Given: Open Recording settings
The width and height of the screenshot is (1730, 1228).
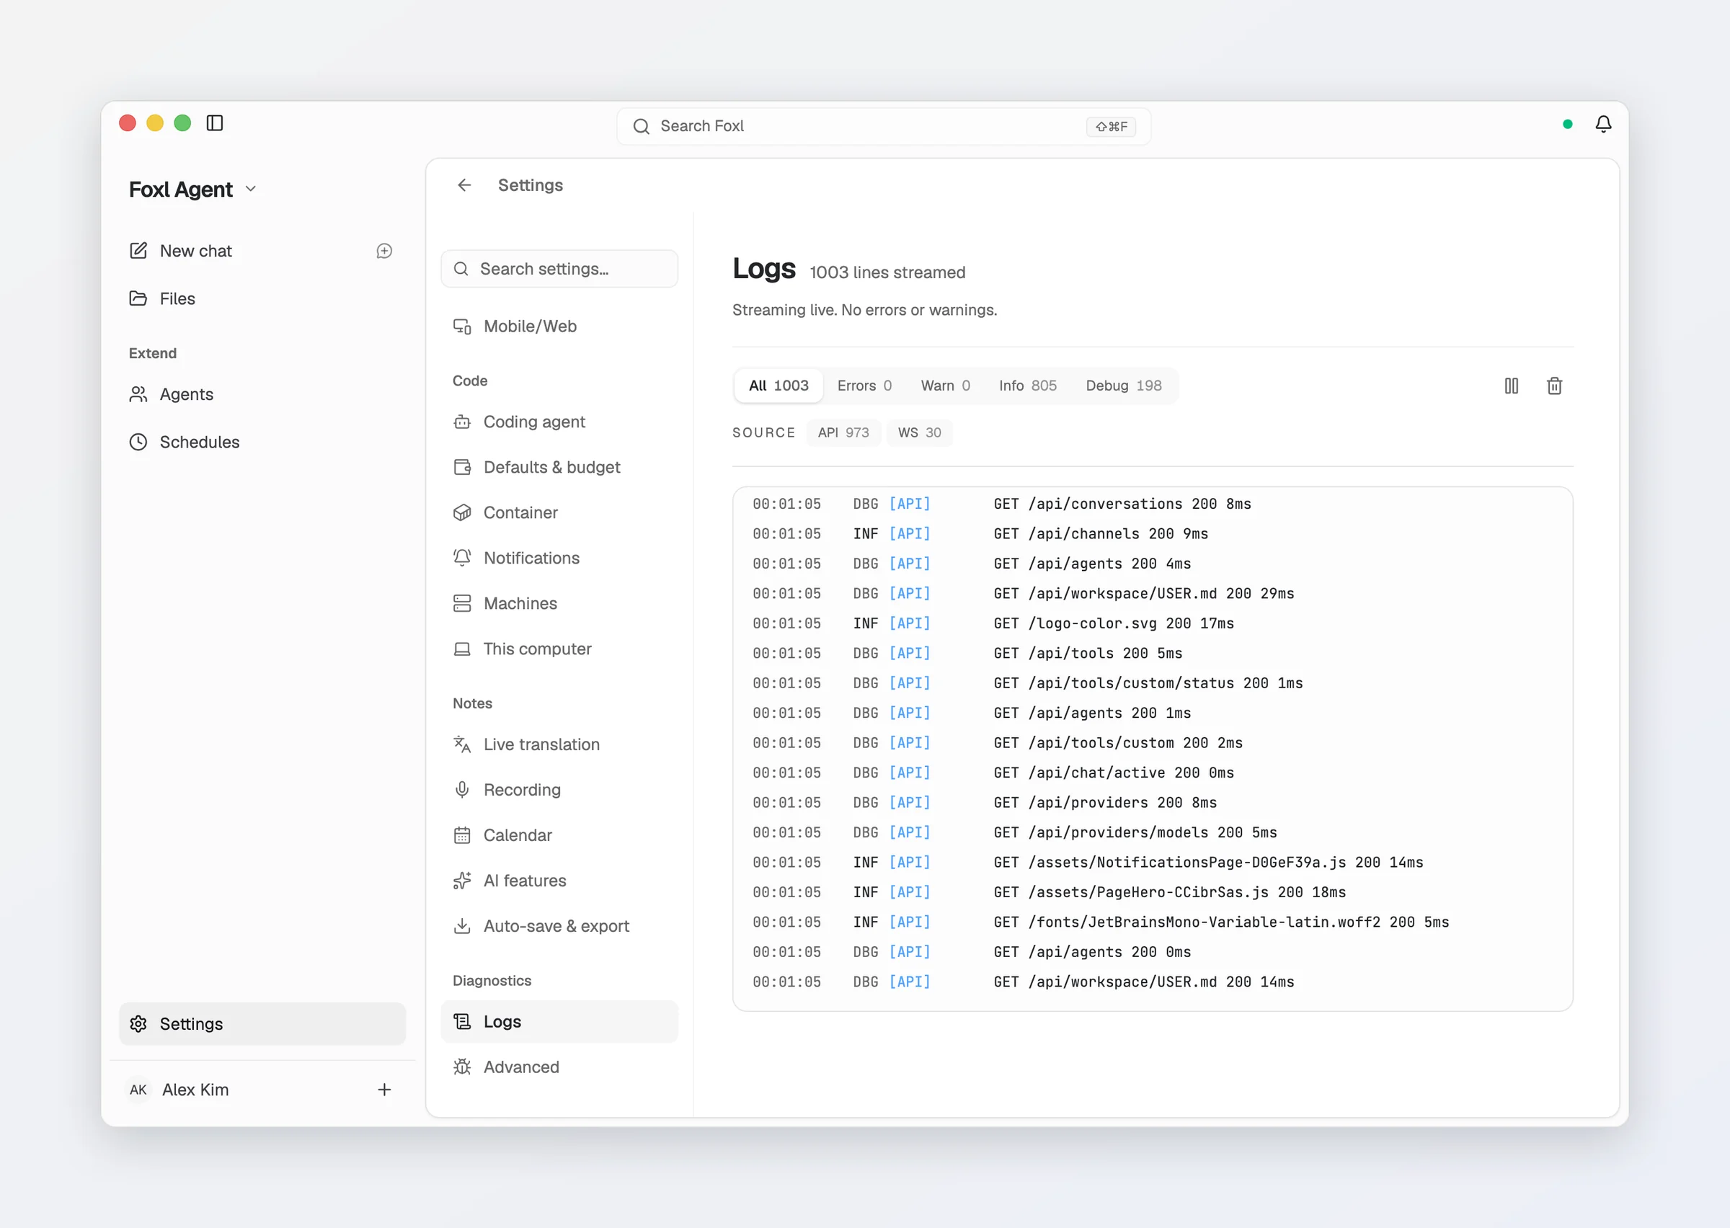Looking at the screenshot, I should coord(559,789).
